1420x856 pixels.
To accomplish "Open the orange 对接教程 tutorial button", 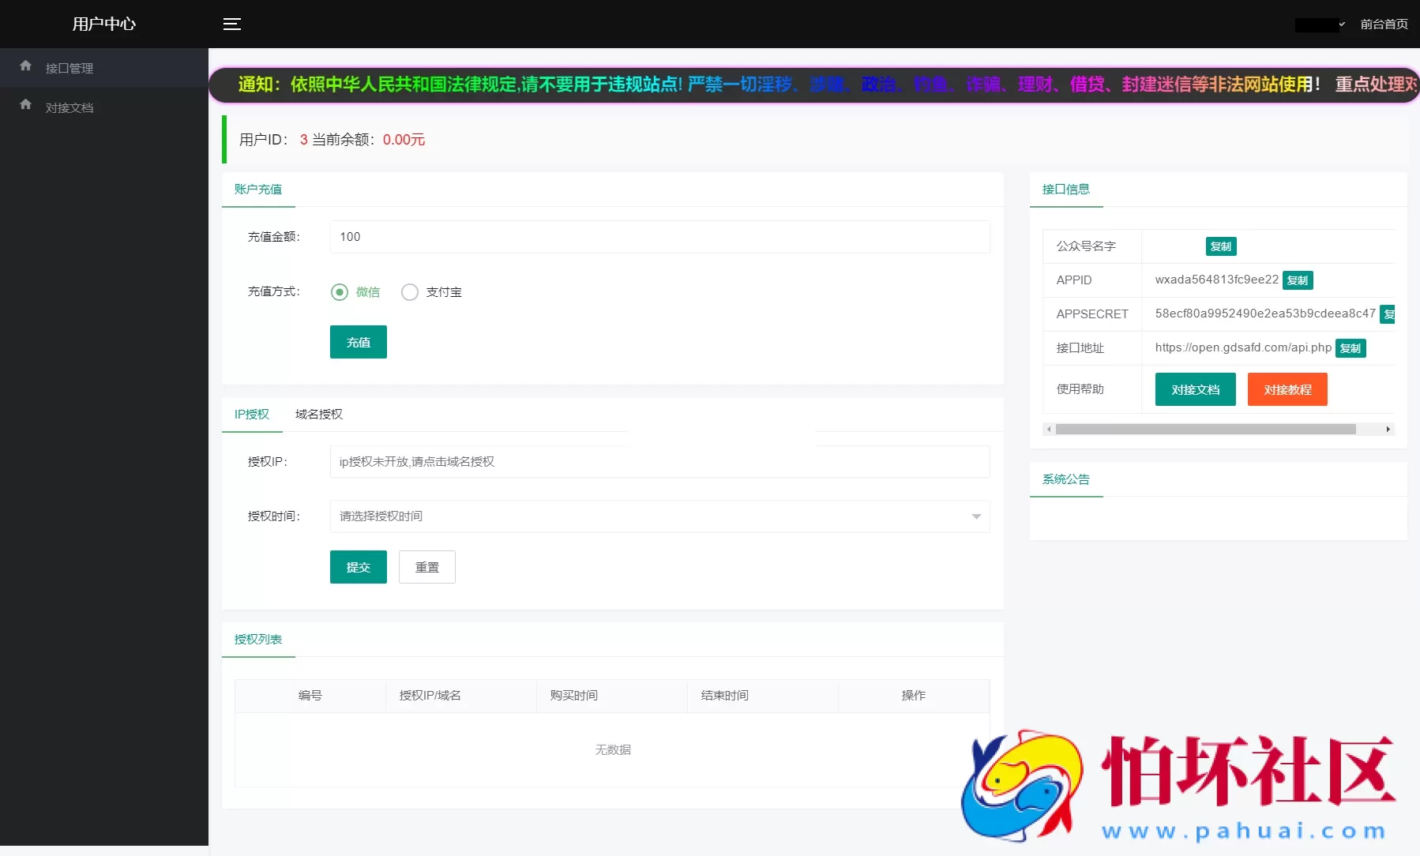I will point(1286,389).
